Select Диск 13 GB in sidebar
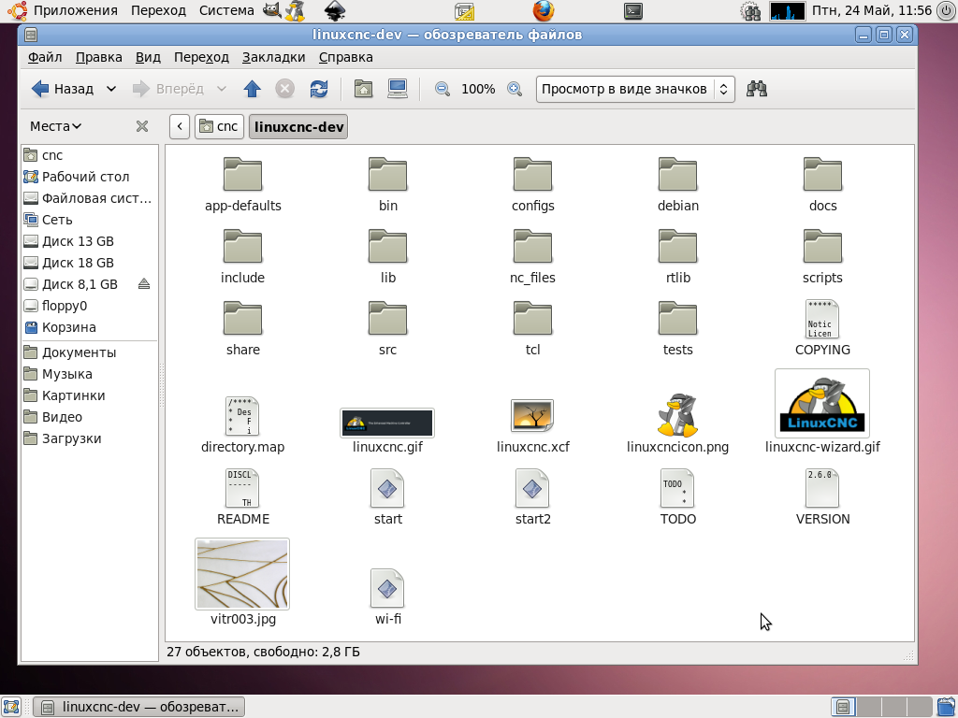Viewport: 958px width, 718px height. pyautogui.click(x=90, y=241)
